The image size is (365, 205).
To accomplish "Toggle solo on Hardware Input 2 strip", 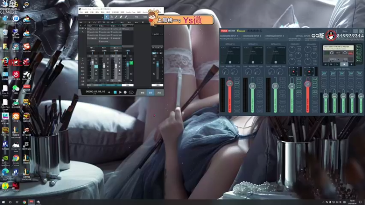I will 260,107.
